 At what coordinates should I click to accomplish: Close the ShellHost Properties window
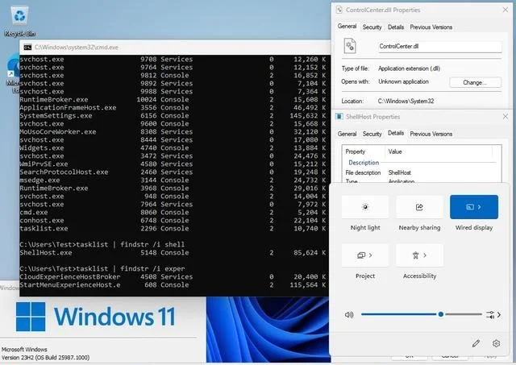click(506, 116)
